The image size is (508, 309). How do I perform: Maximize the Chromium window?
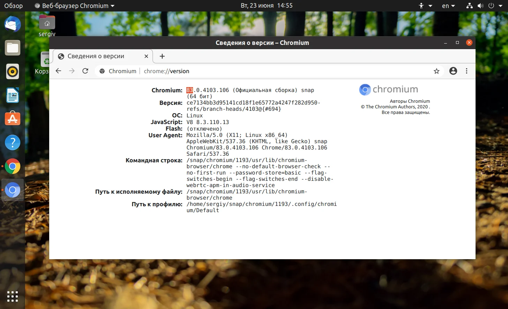click(x=457, y=43)
